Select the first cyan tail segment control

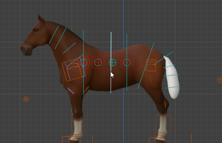click(169, 66)
